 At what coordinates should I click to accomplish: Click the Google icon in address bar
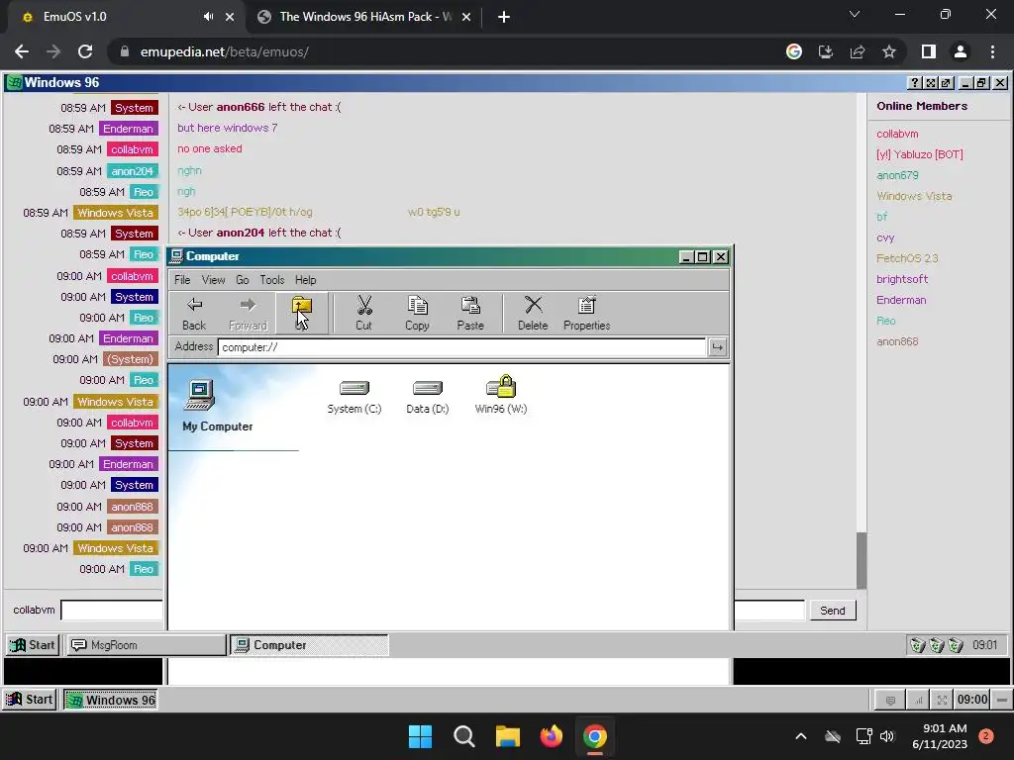tap(793, 51)
